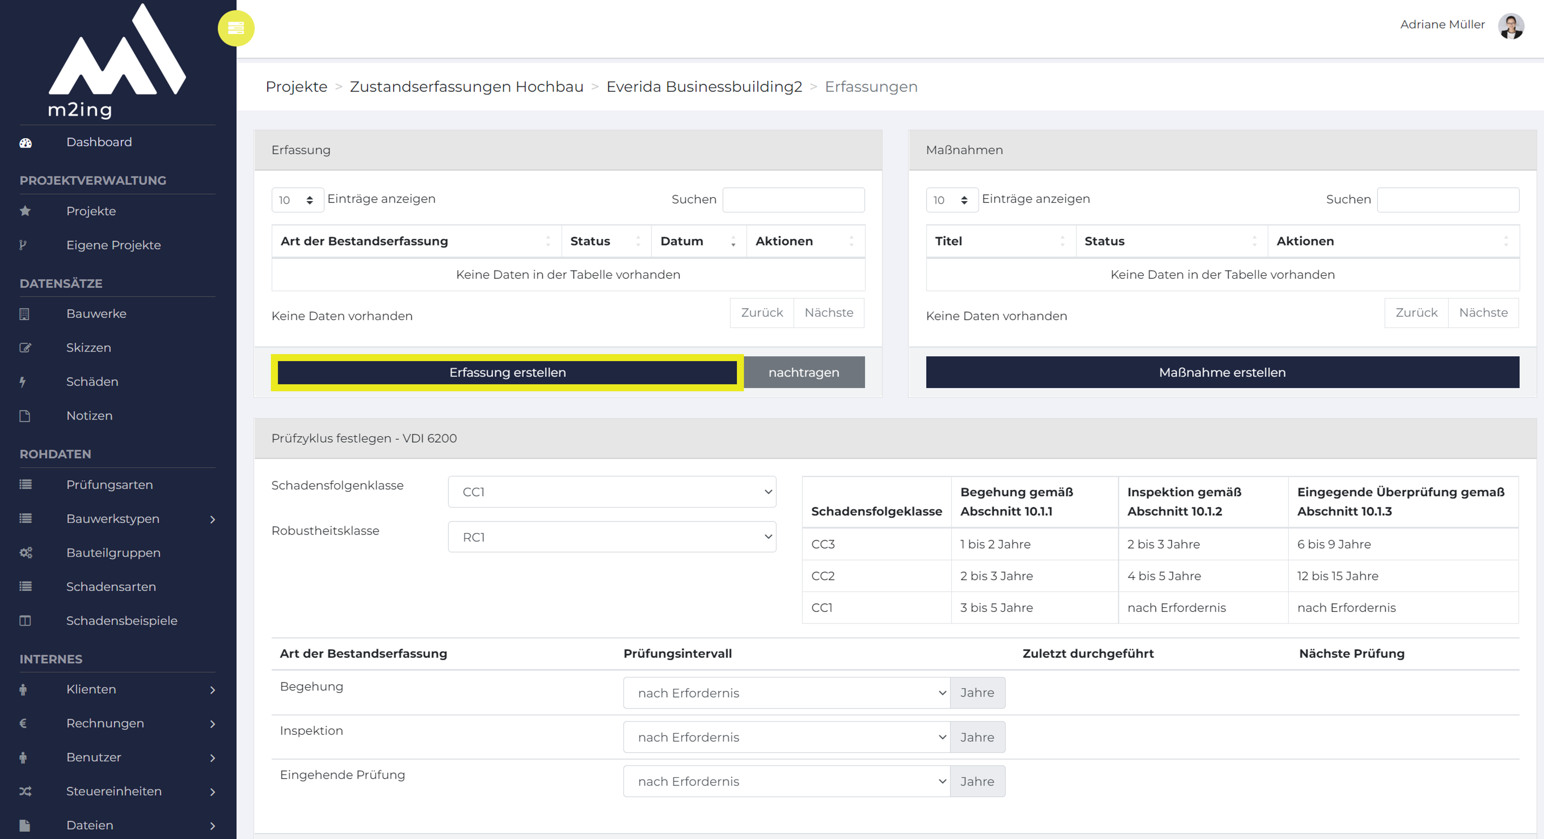Expand the Klienten submenu

(212, 690)
